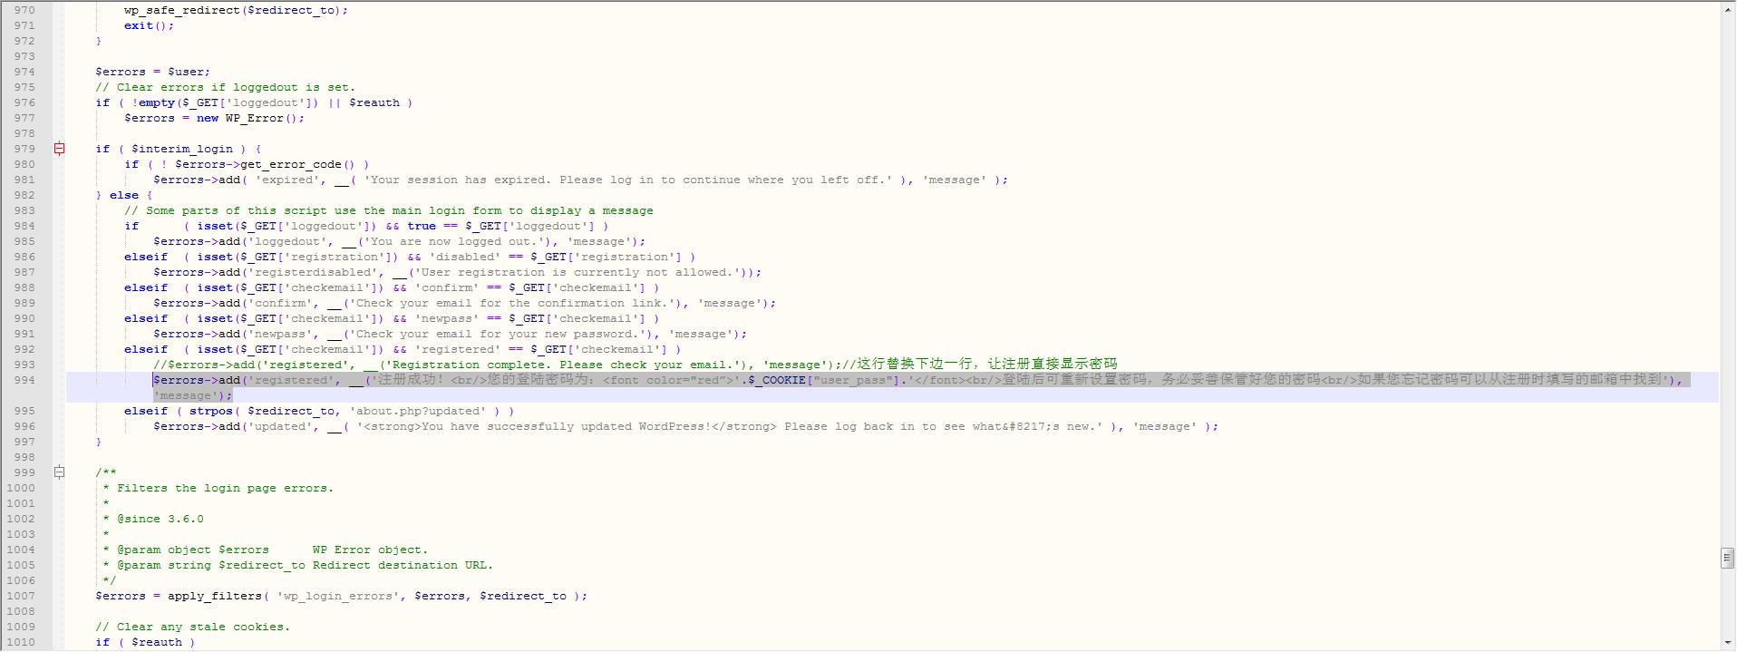
Task: Click line number 1007 in the gutter
Action: tap(21, 596)
